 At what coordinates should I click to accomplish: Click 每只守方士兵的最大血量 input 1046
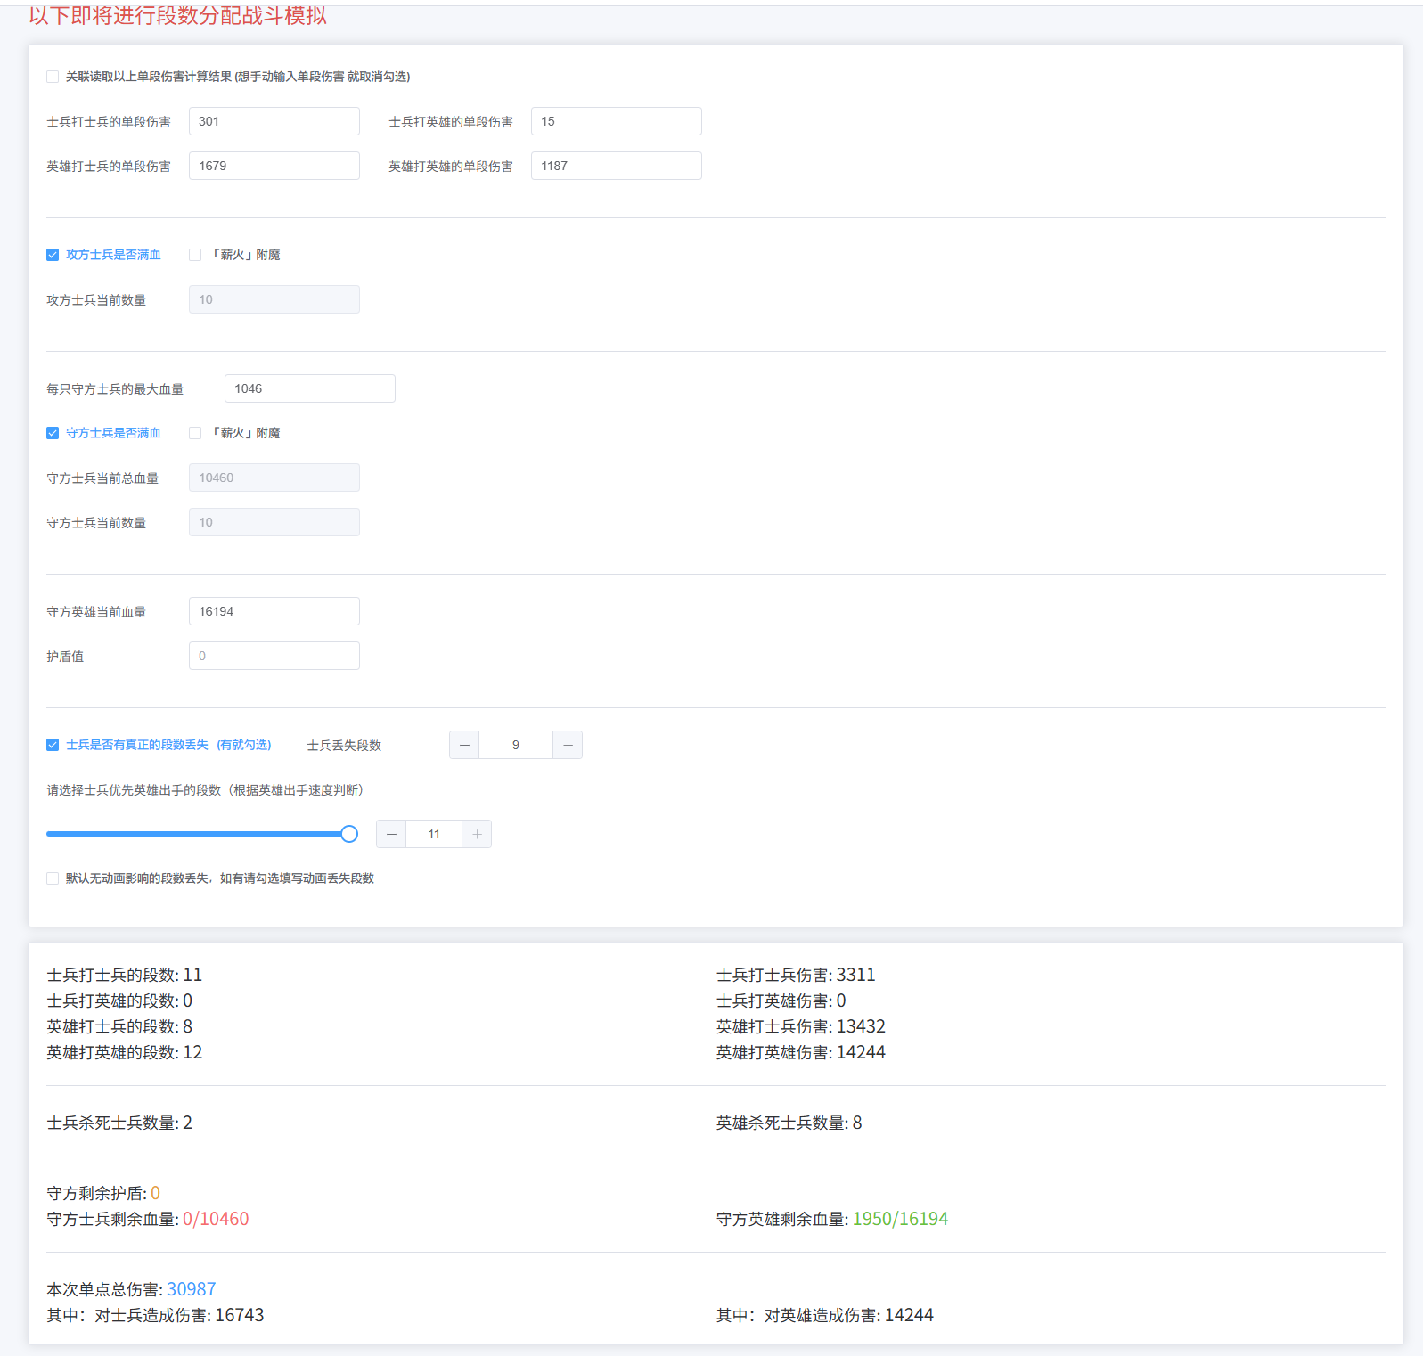pyautogui.click(x=310, y=388)
